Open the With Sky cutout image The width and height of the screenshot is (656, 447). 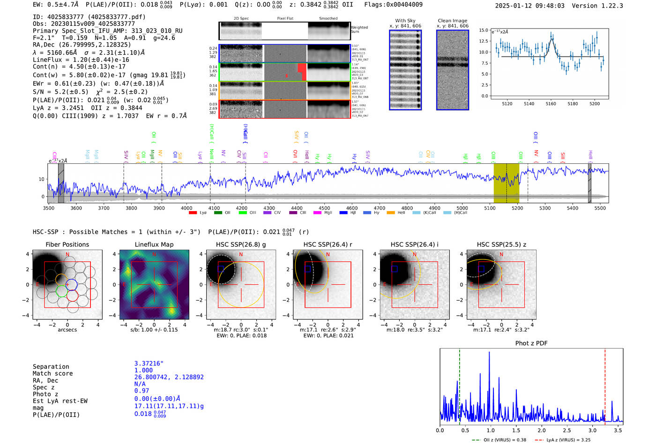(x=405, y=70)
